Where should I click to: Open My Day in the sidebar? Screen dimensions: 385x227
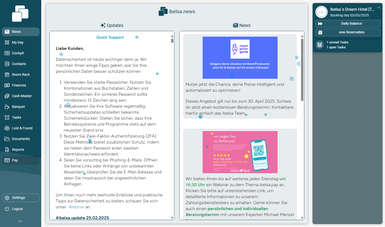click(20, 42)
